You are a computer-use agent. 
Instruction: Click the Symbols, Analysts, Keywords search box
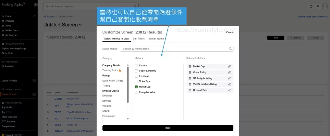[91, 6]
